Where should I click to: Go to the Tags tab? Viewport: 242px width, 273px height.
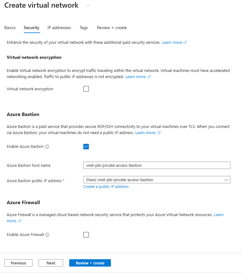coord(84,28)
